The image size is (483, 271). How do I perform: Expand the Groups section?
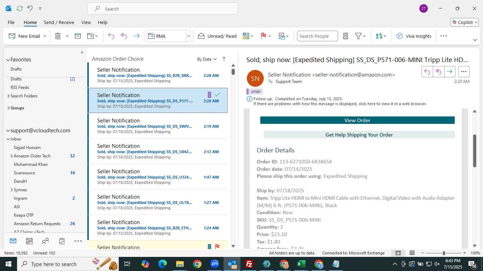click(8, 108)
